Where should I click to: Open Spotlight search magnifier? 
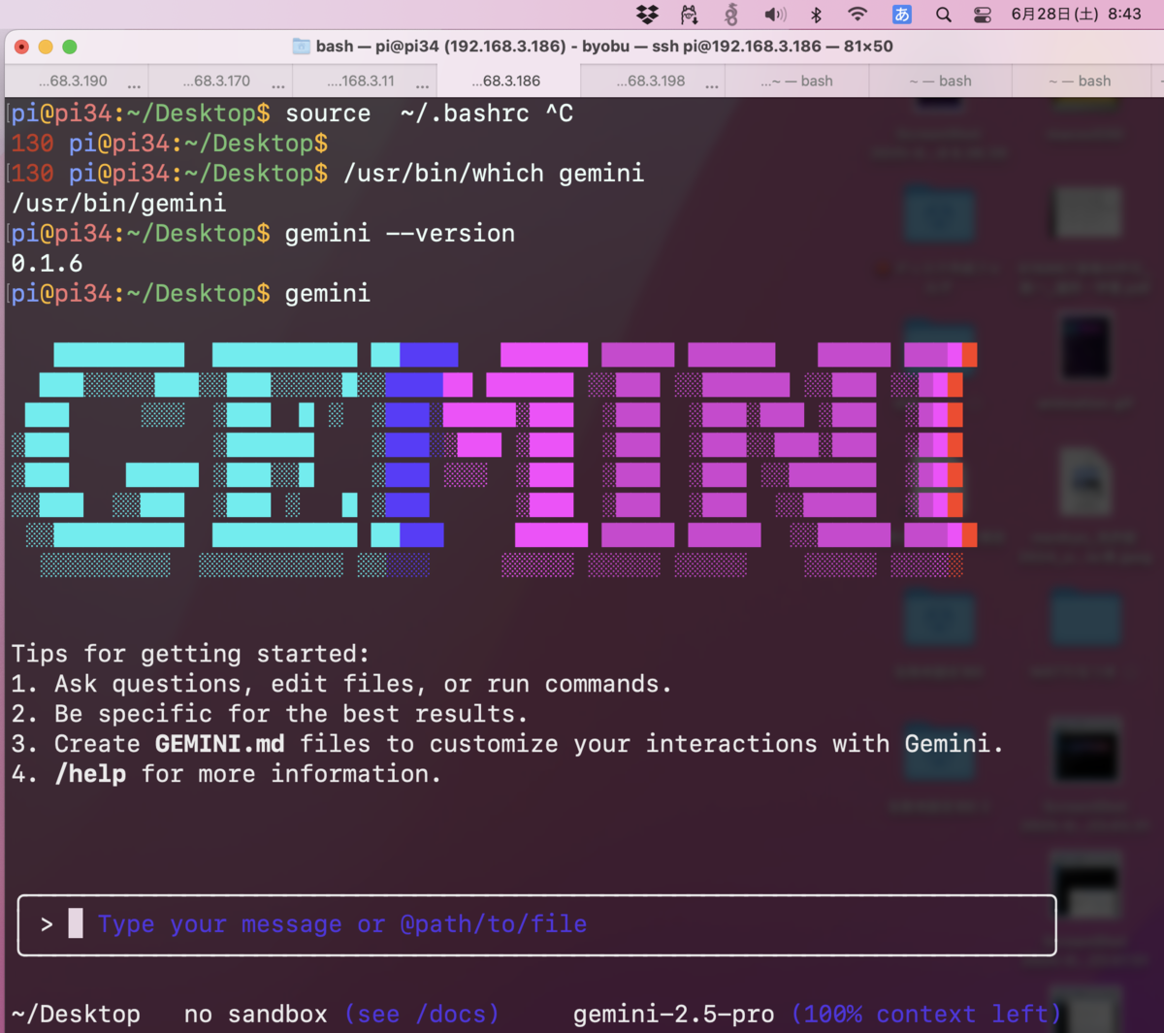(943, 15)
